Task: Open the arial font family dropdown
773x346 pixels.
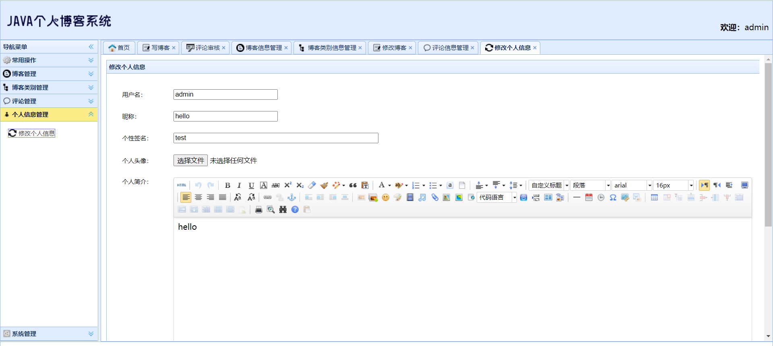Action: point(632,185)
